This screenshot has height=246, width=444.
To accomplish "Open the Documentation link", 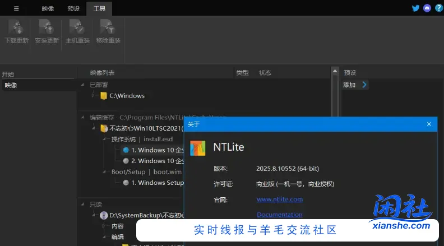I will click(x=280, y=215).
